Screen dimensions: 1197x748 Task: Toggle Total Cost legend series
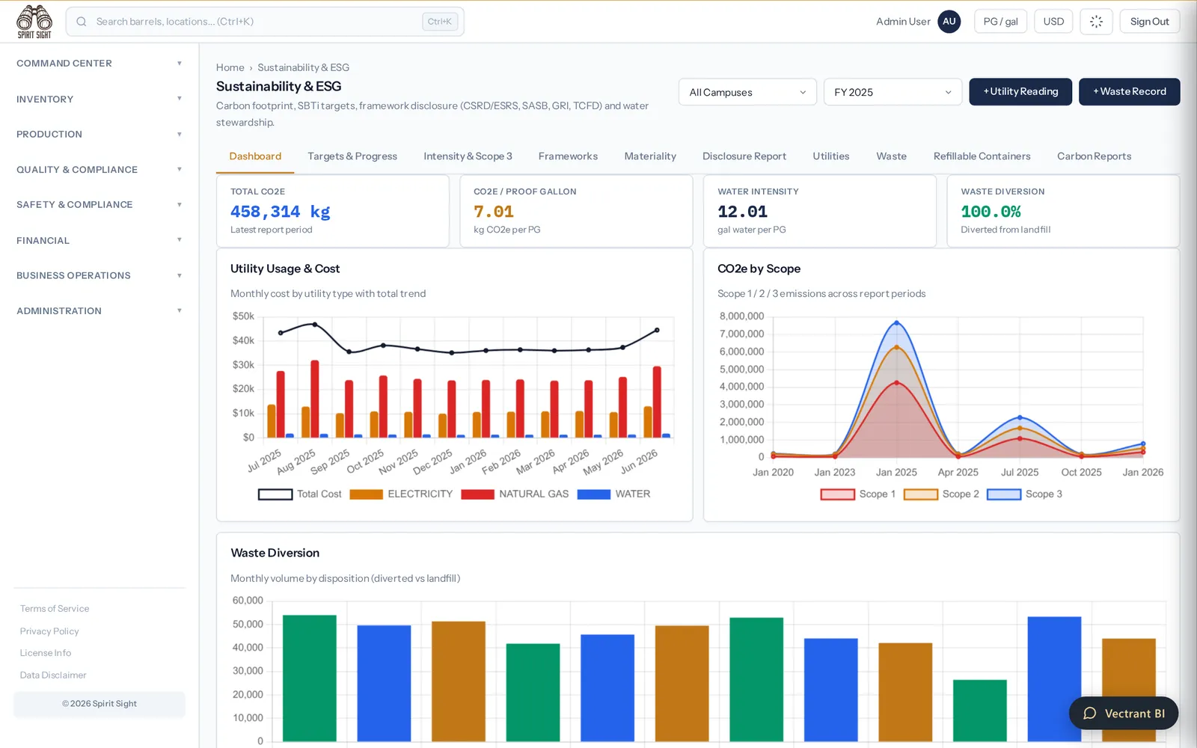tap(299, 494)
